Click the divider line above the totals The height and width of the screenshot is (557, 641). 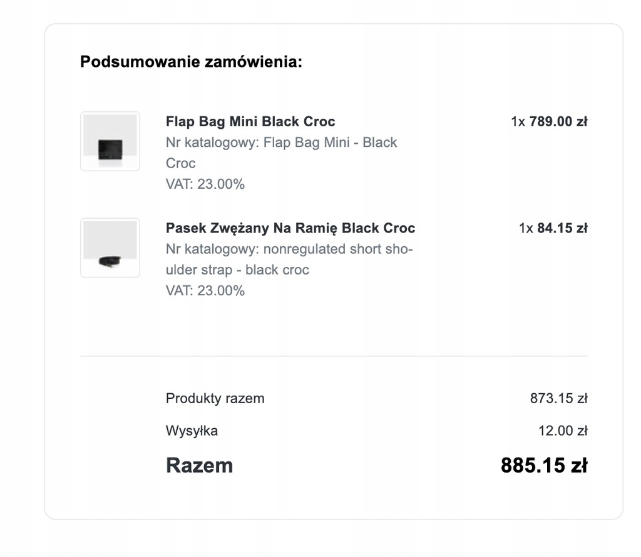334,356
